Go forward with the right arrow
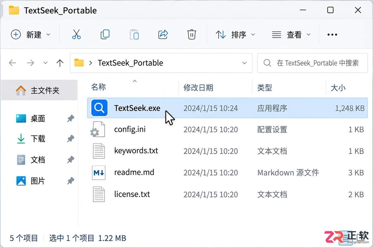The height and width of the screenshot is (248, 373). click(x=30, y=63)
